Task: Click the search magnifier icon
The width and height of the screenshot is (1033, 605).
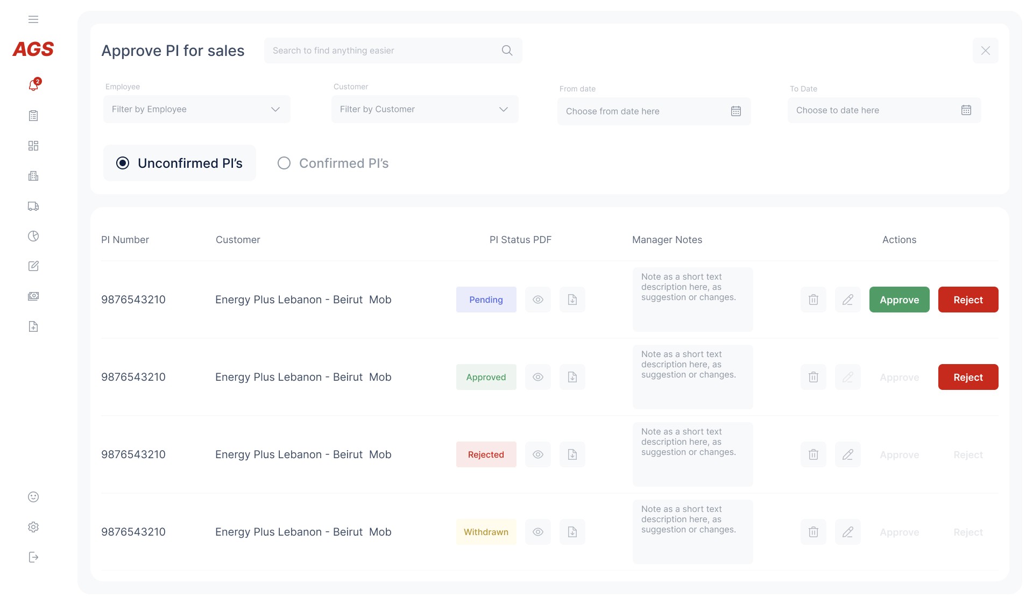Action: tap(507, 51)
